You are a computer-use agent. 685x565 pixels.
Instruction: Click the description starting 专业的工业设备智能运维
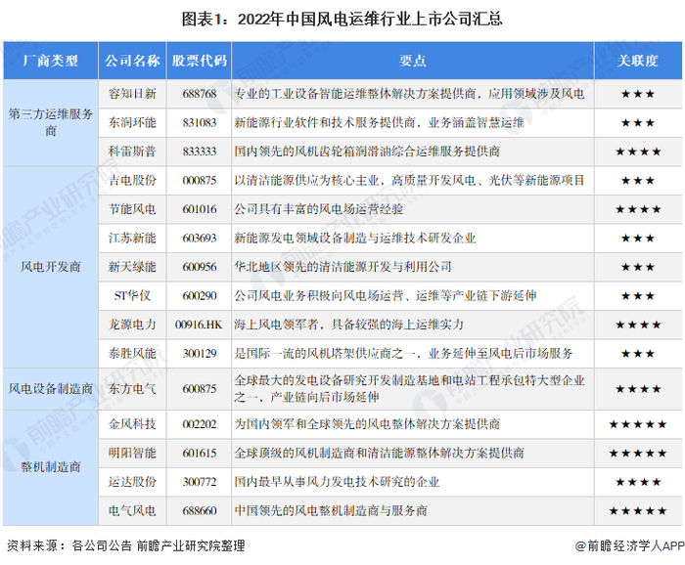(409, 94)
